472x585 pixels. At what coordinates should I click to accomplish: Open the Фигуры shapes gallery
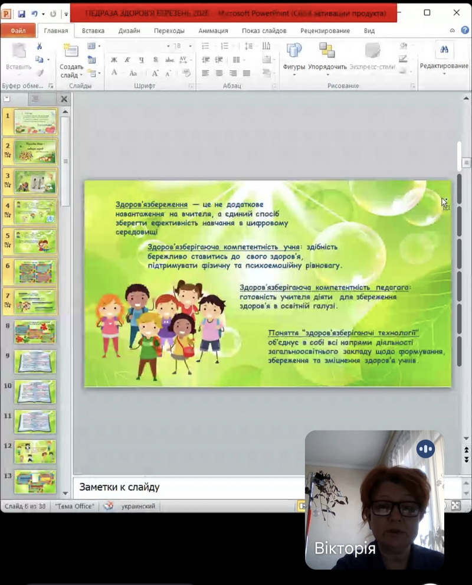tap(293, 56)
